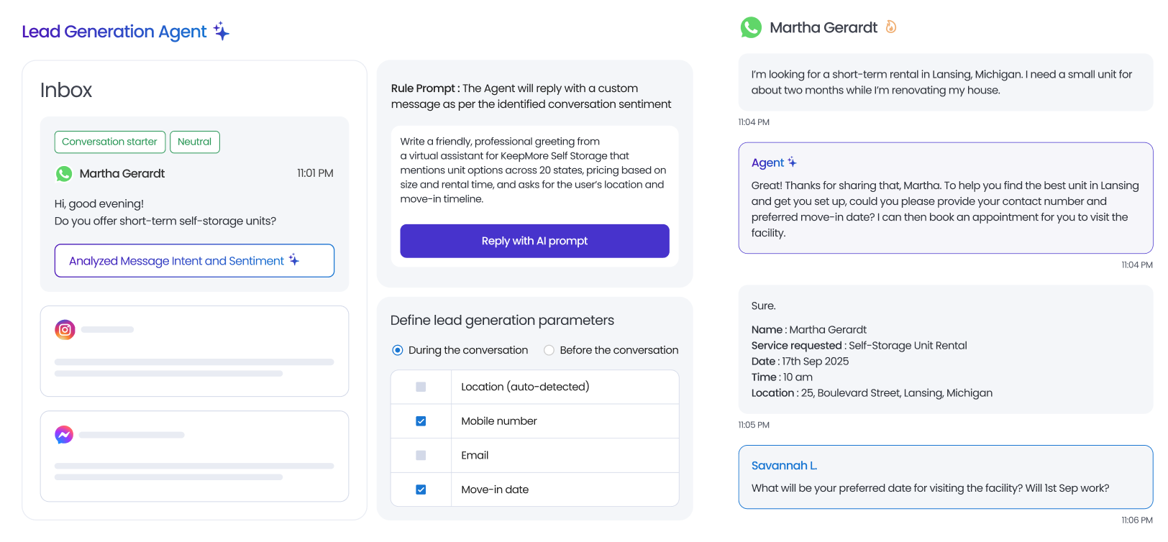Image resolution: width=1168 pixels, height=542 pixels.
Task: Select the During the conversation radio option
Action: pos(398,350)
